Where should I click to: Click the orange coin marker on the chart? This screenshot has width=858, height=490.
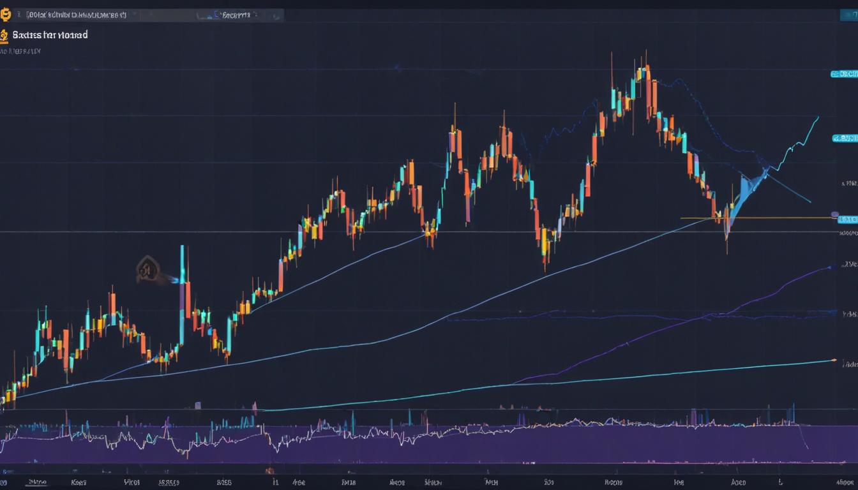pos(147,269)
